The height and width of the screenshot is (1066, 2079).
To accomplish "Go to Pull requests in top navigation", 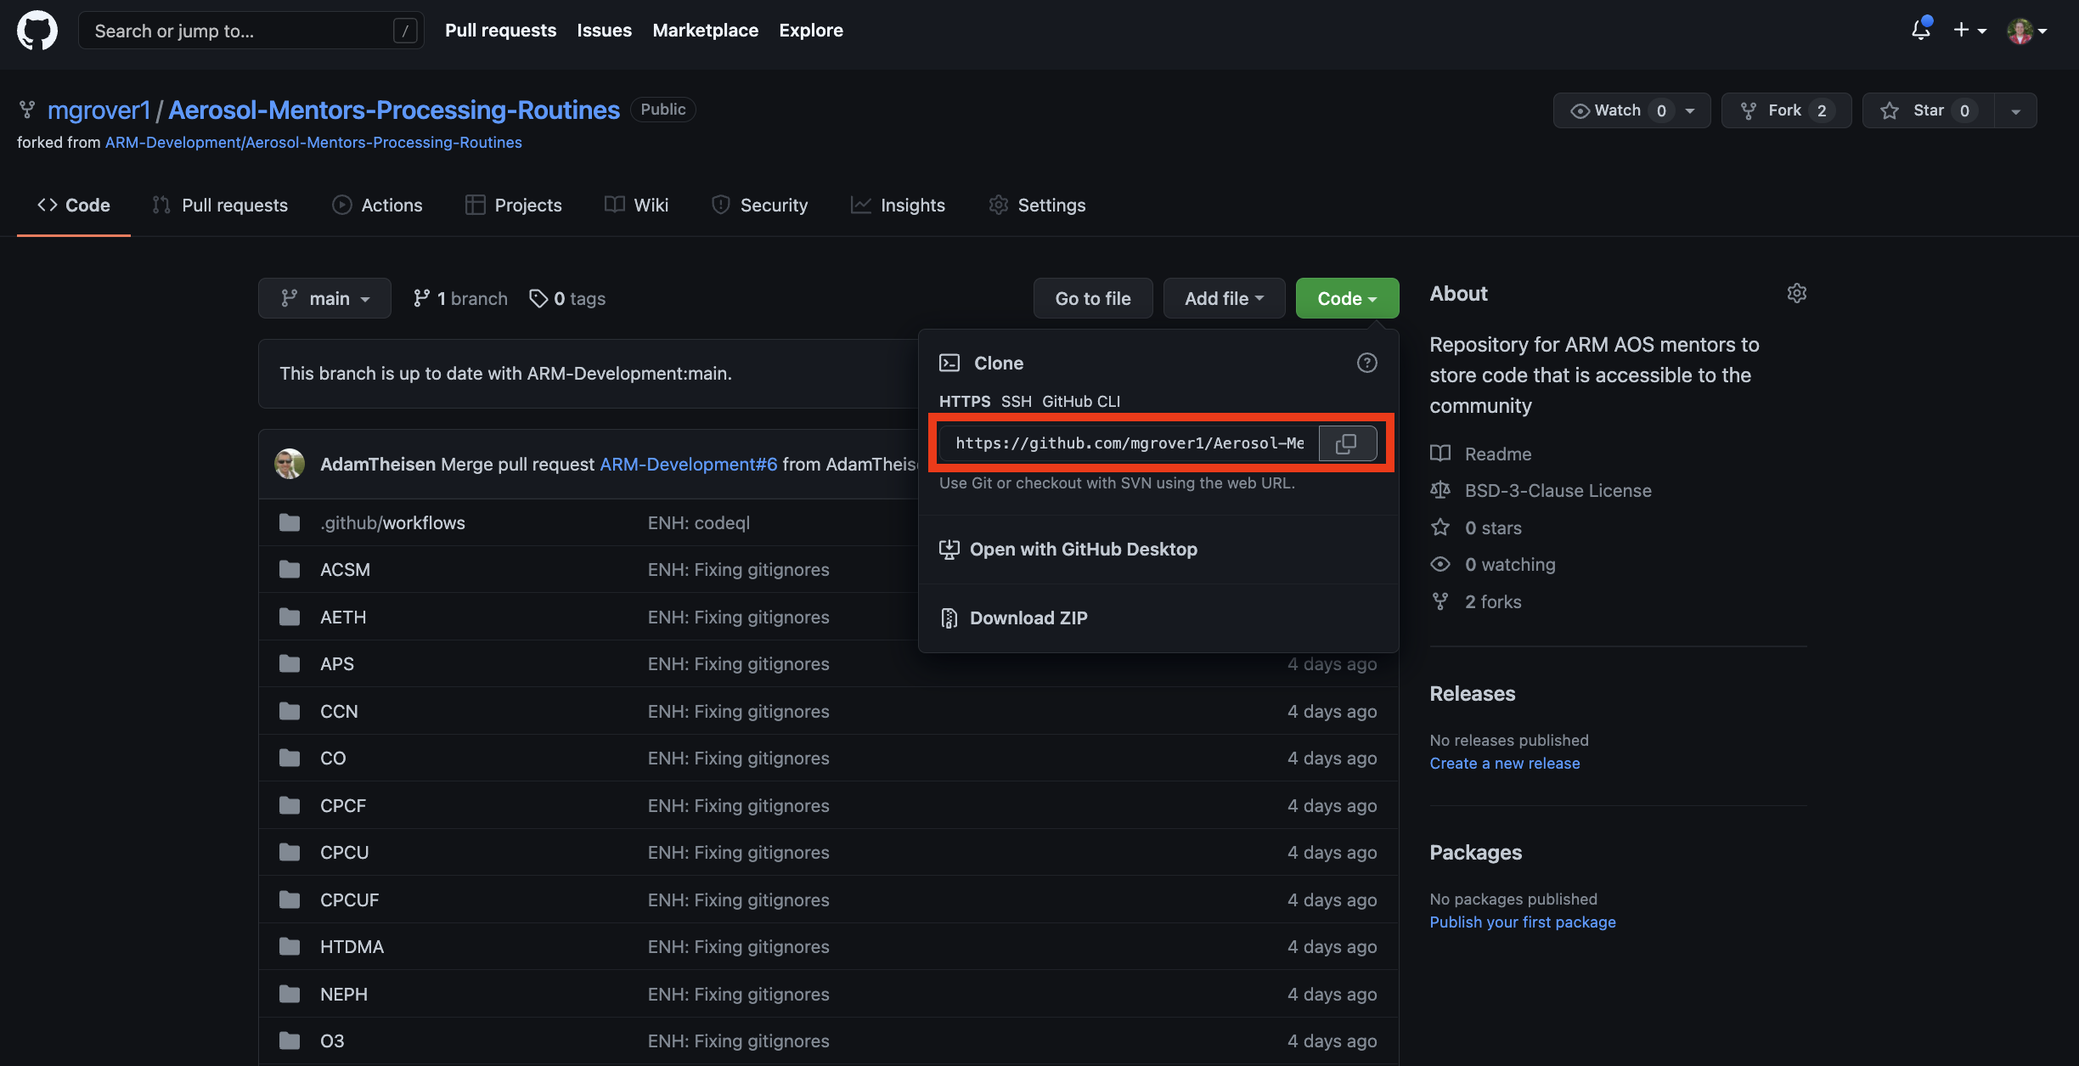I will click(x=501, y=30).
